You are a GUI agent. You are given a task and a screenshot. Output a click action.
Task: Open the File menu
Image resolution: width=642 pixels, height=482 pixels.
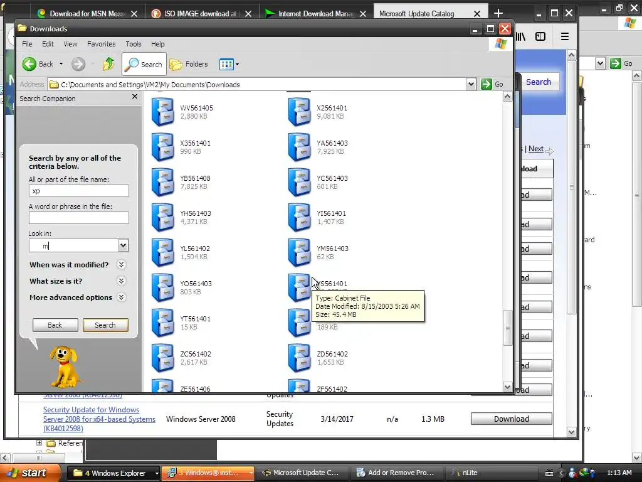pyautogui.click(x=27, y=44)
